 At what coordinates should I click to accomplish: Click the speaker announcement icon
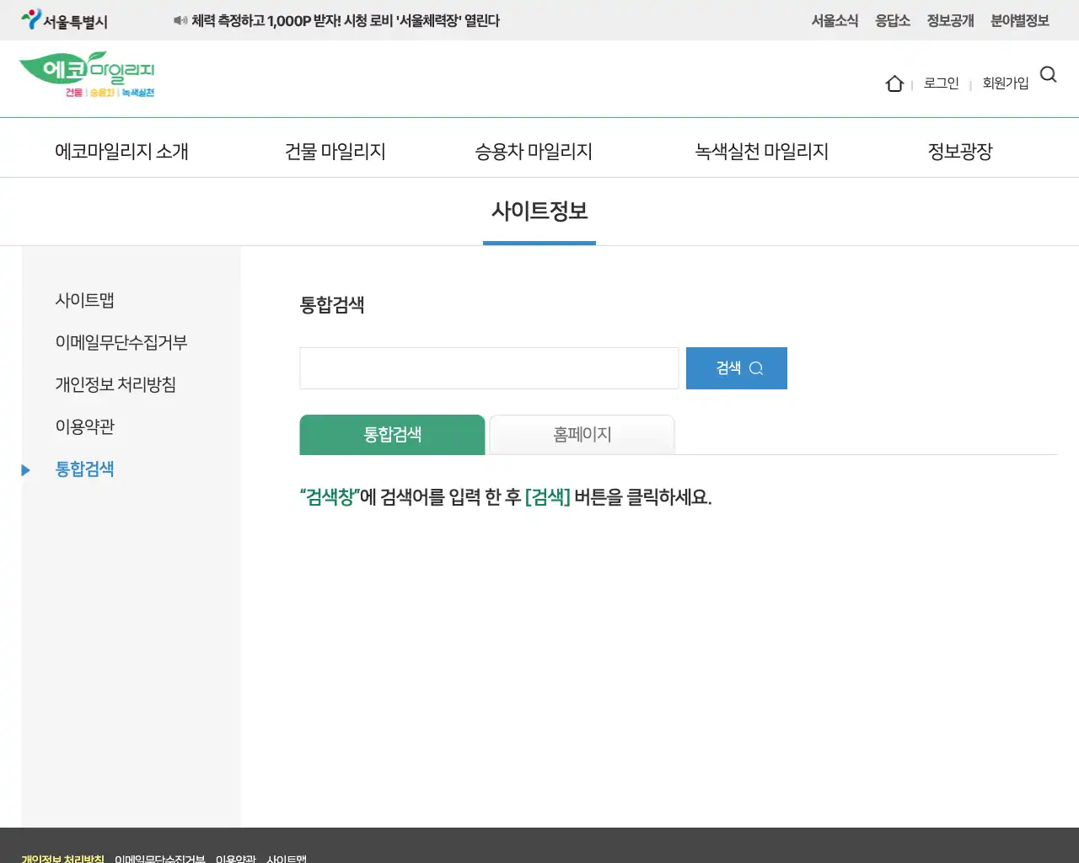[x=180, y=20]
